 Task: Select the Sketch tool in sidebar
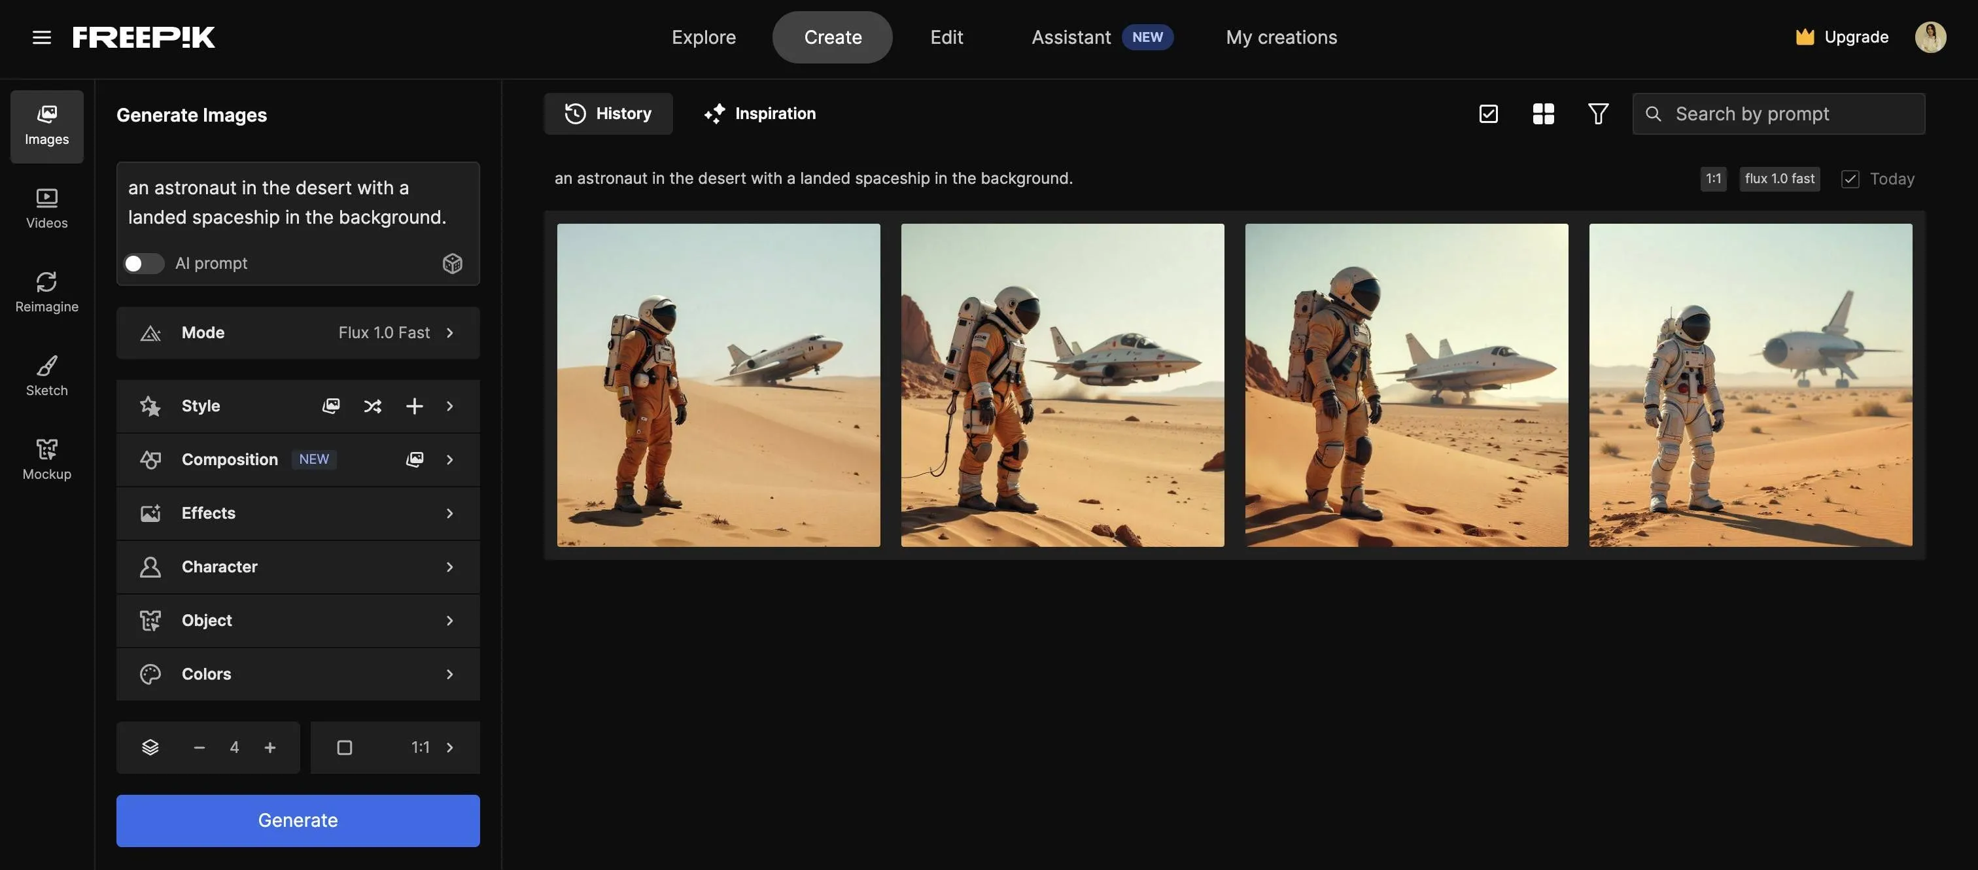pyautogui.click(x=47, y=375)
